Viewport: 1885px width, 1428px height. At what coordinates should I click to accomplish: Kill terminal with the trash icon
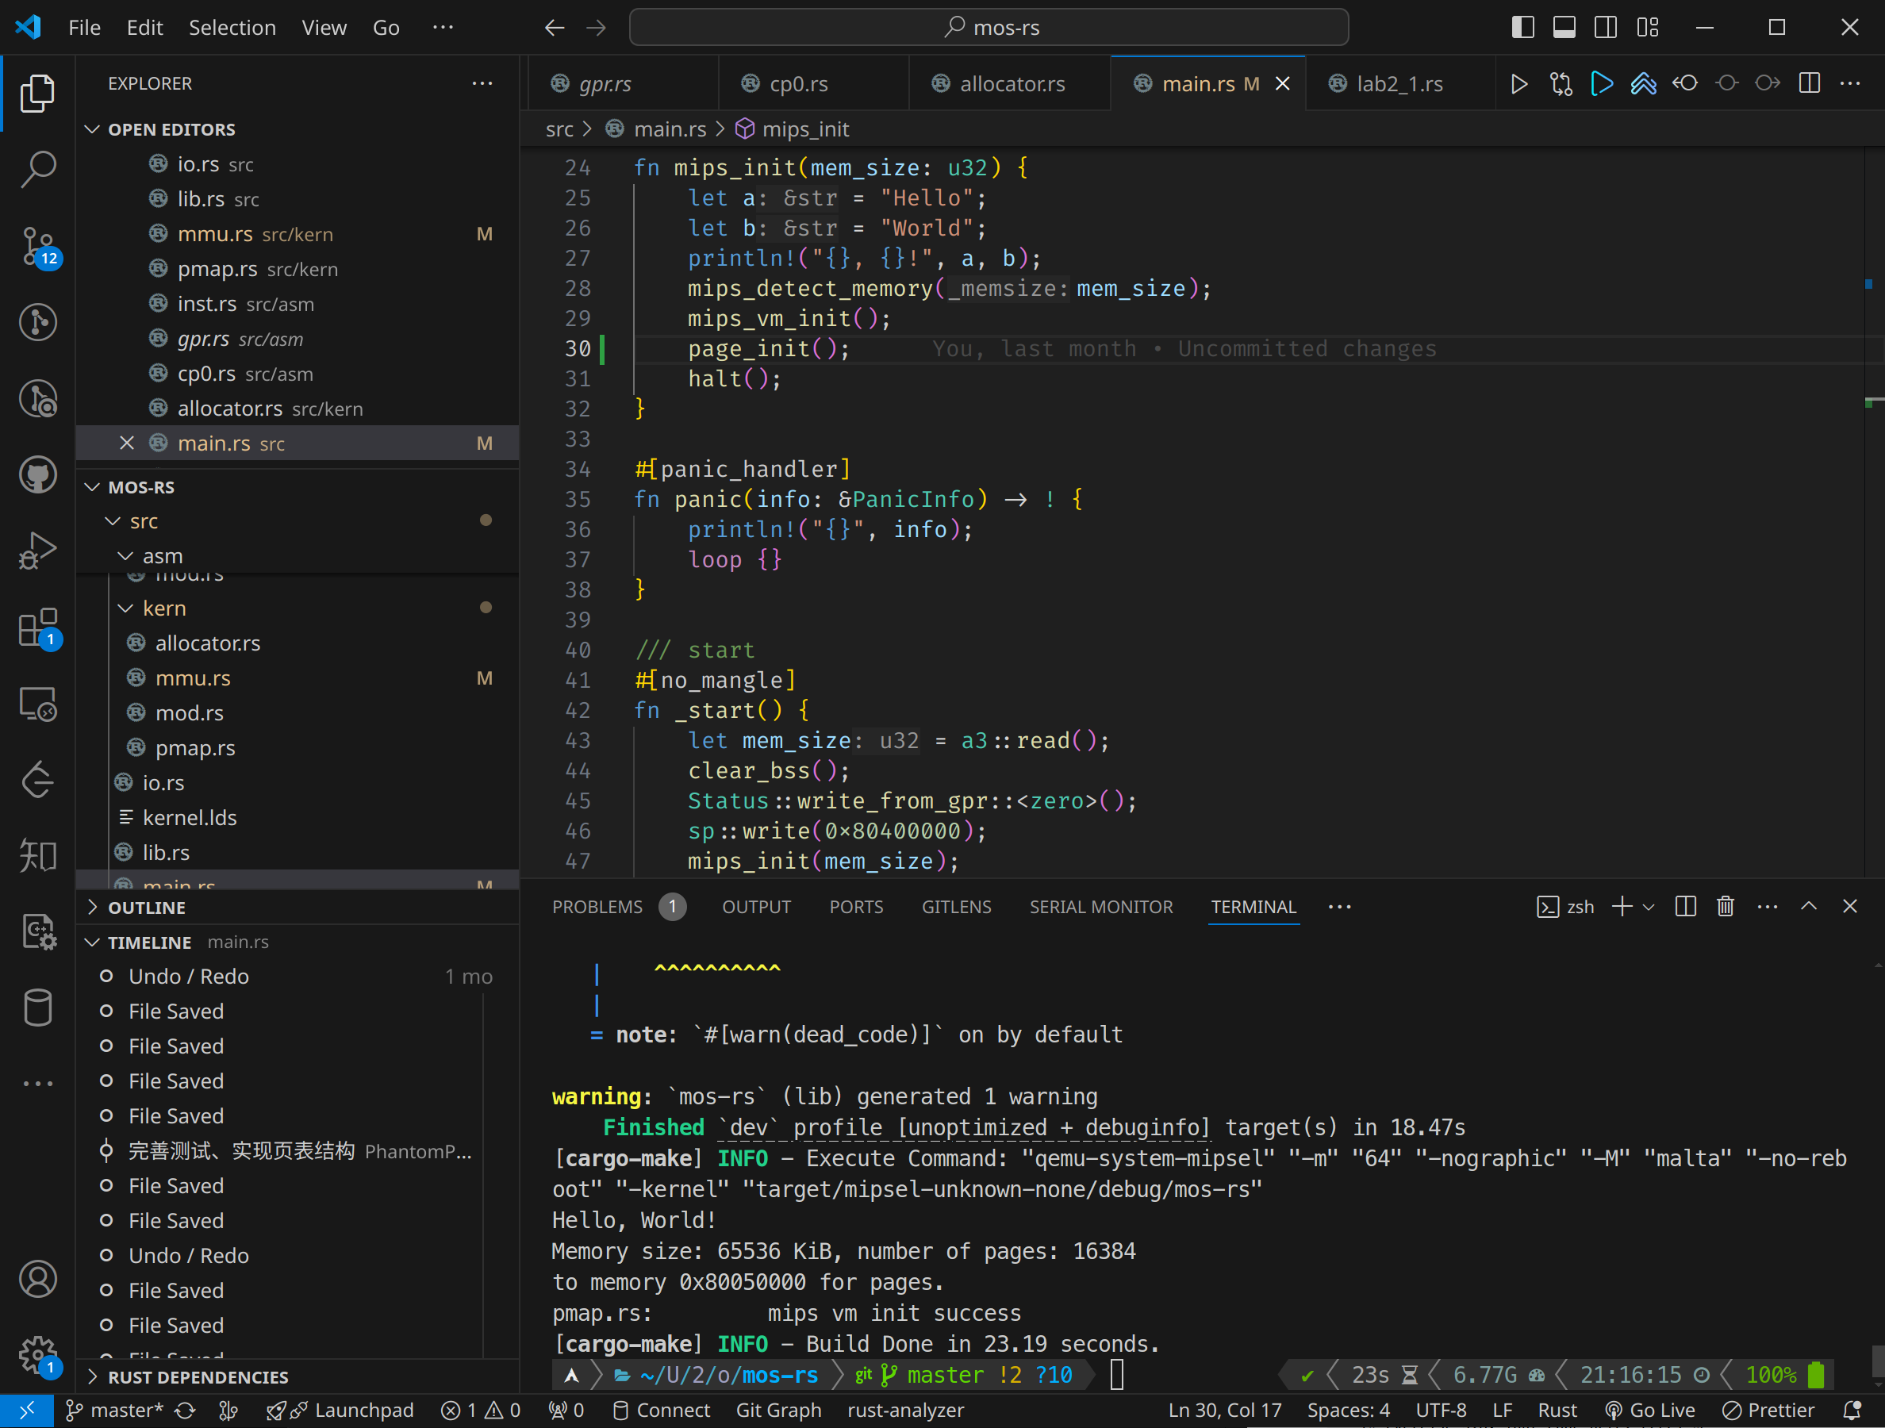pos(1725,907)
